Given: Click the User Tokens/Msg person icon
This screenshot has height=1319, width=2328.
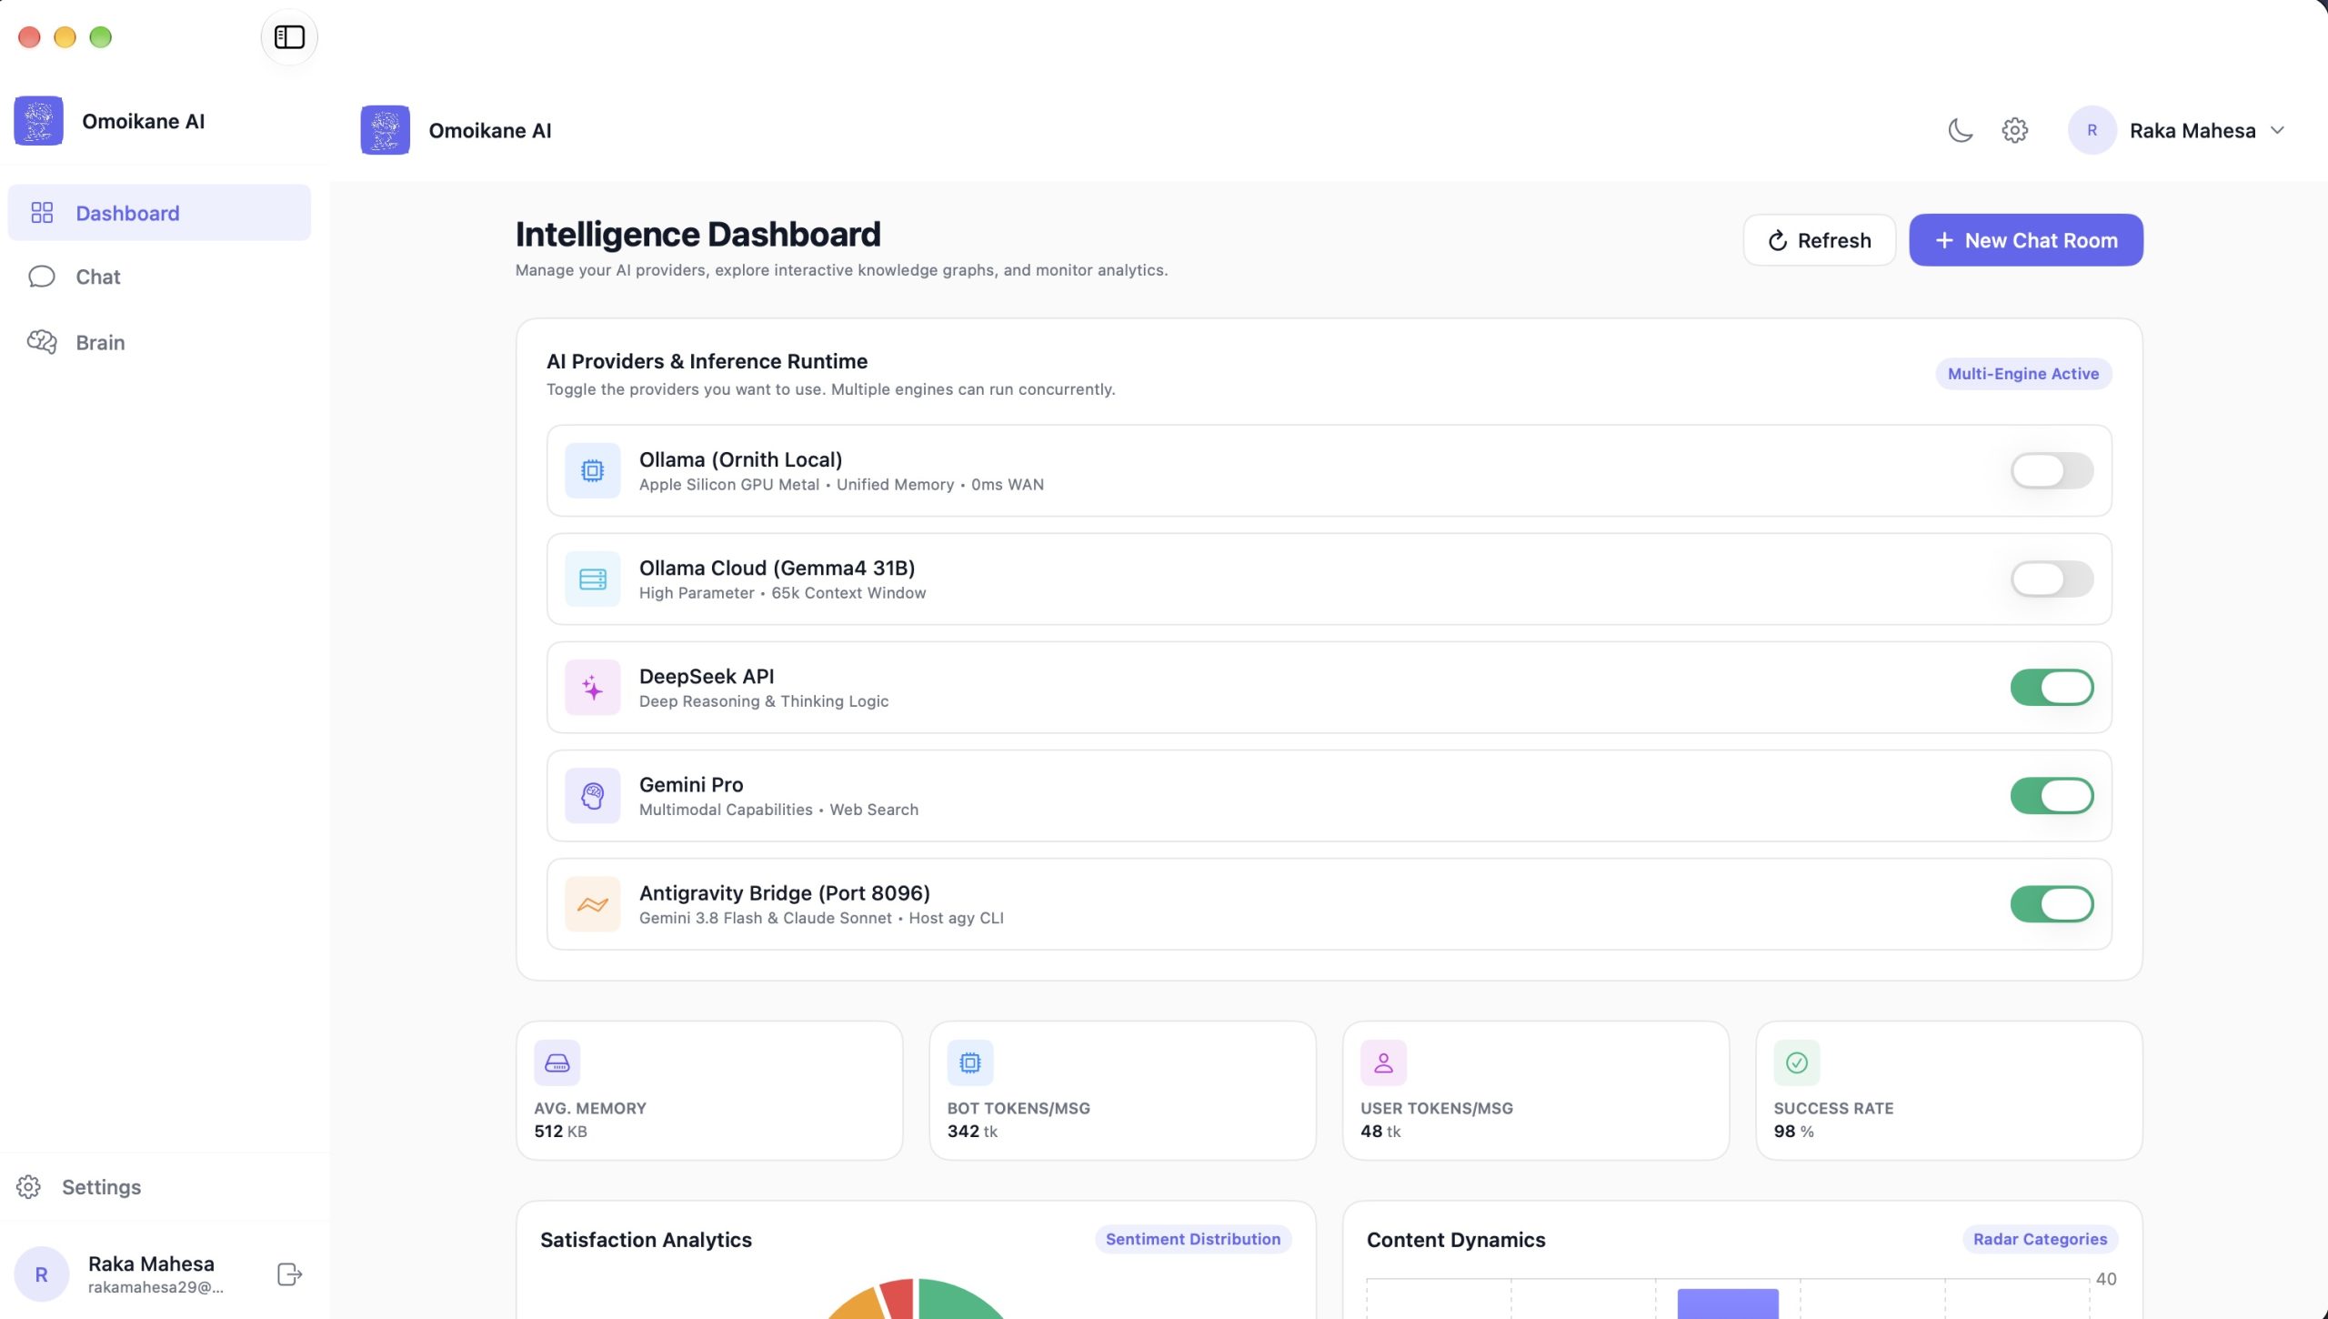Looking at the screenshot, I should [1384, 1062].
